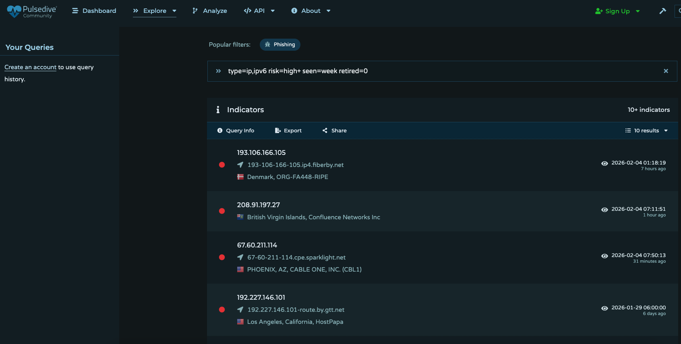The width and height of the screenshot is (681, 344).
Task: Click the Export button
Action: click(288, 131)
